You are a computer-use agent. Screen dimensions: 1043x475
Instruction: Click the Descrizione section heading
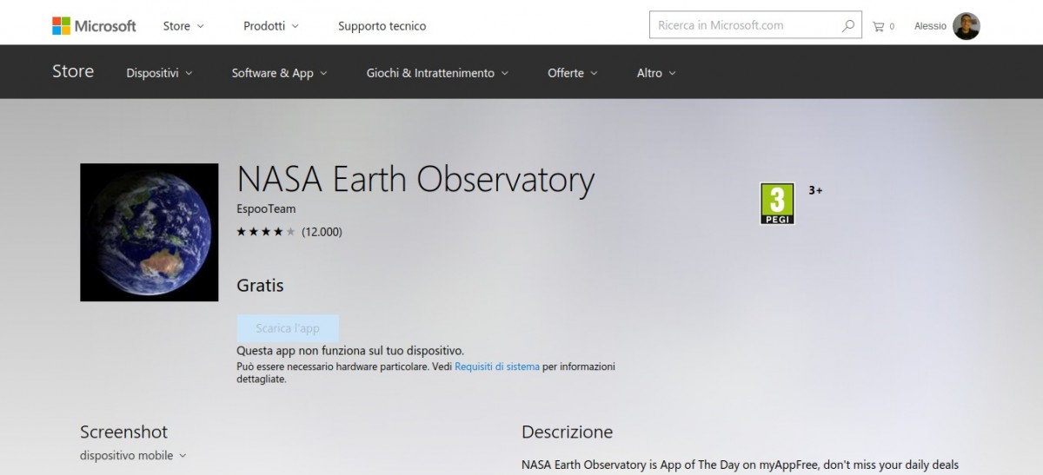567,432
